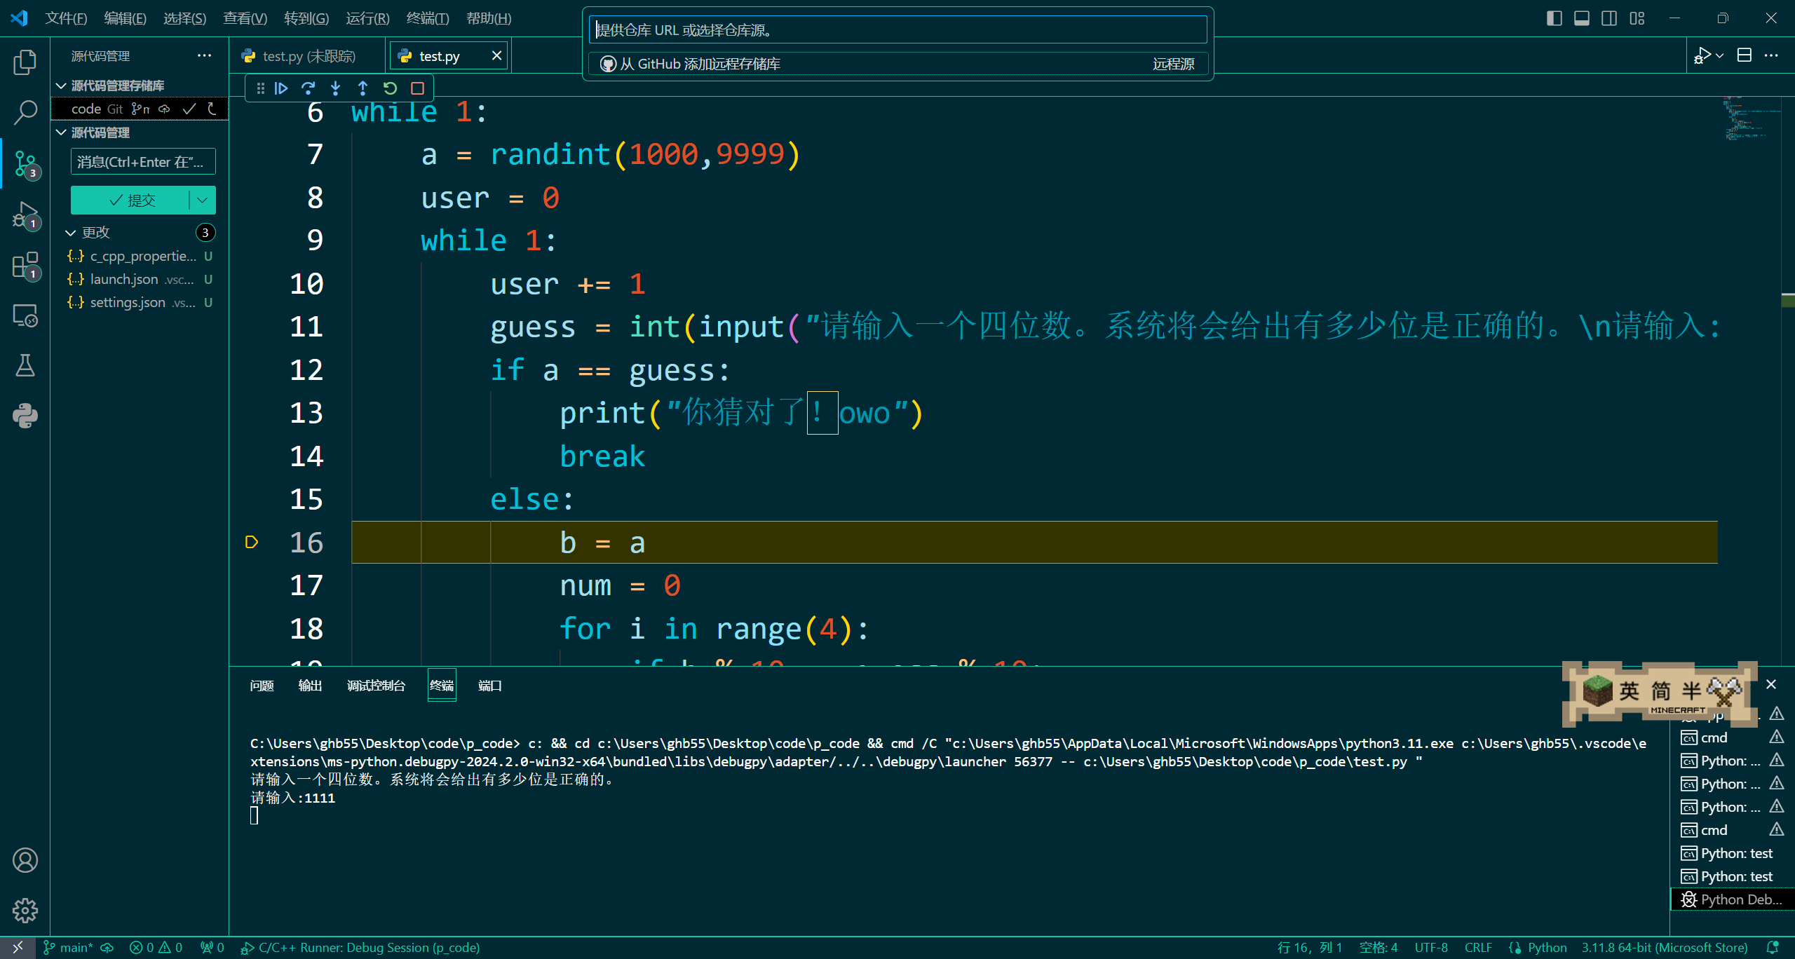Open Run and Debug view icon
The width and height of the screenshot is (1795, 959).
point(25,215)
